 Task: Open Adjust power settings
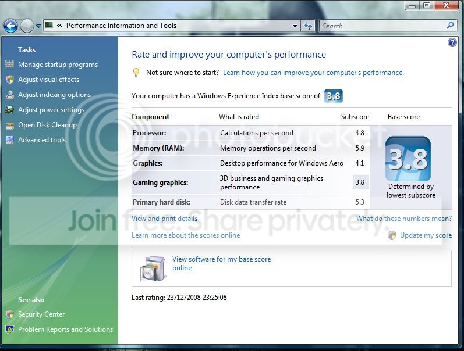51,110
